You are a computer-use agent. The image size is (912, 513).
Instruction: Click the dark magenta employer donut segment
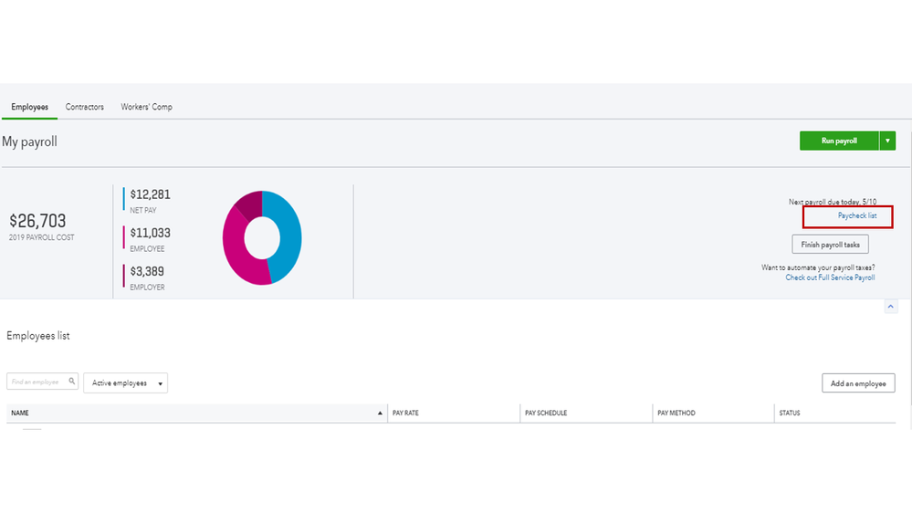(x=251, y=204)
